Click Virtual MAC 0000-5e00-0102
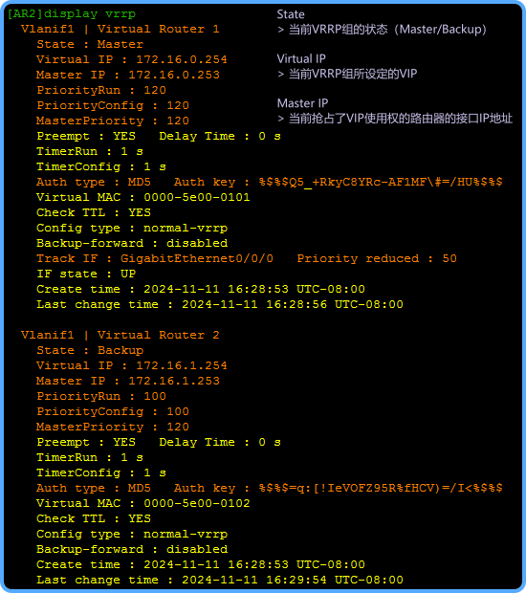Screen dimensions: 526x593 point(143,503)
